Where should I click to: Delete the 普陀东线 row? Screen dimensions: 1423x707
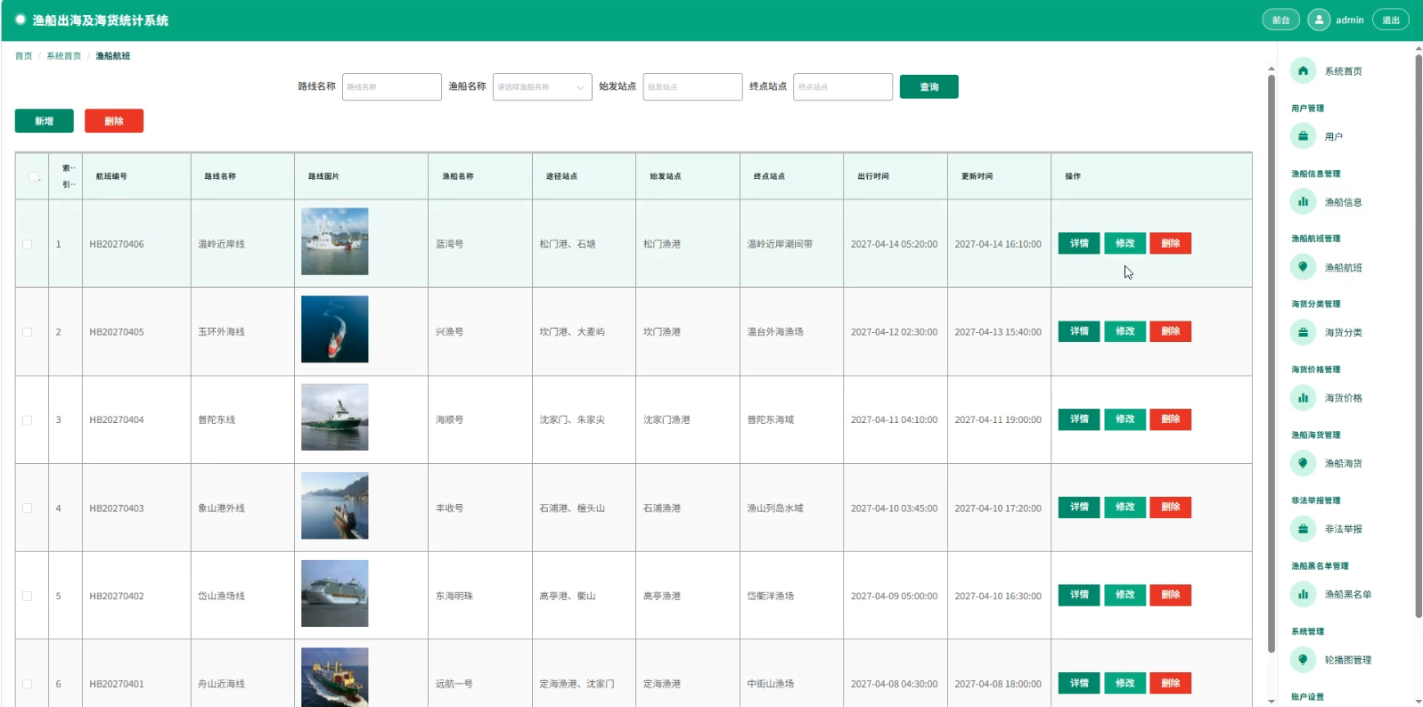click(1171, 419)
